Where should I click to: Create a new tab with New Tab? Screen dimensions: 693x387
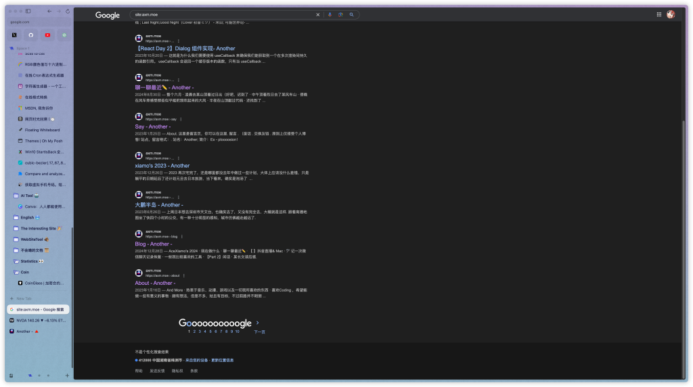click(x=24, y=298)
